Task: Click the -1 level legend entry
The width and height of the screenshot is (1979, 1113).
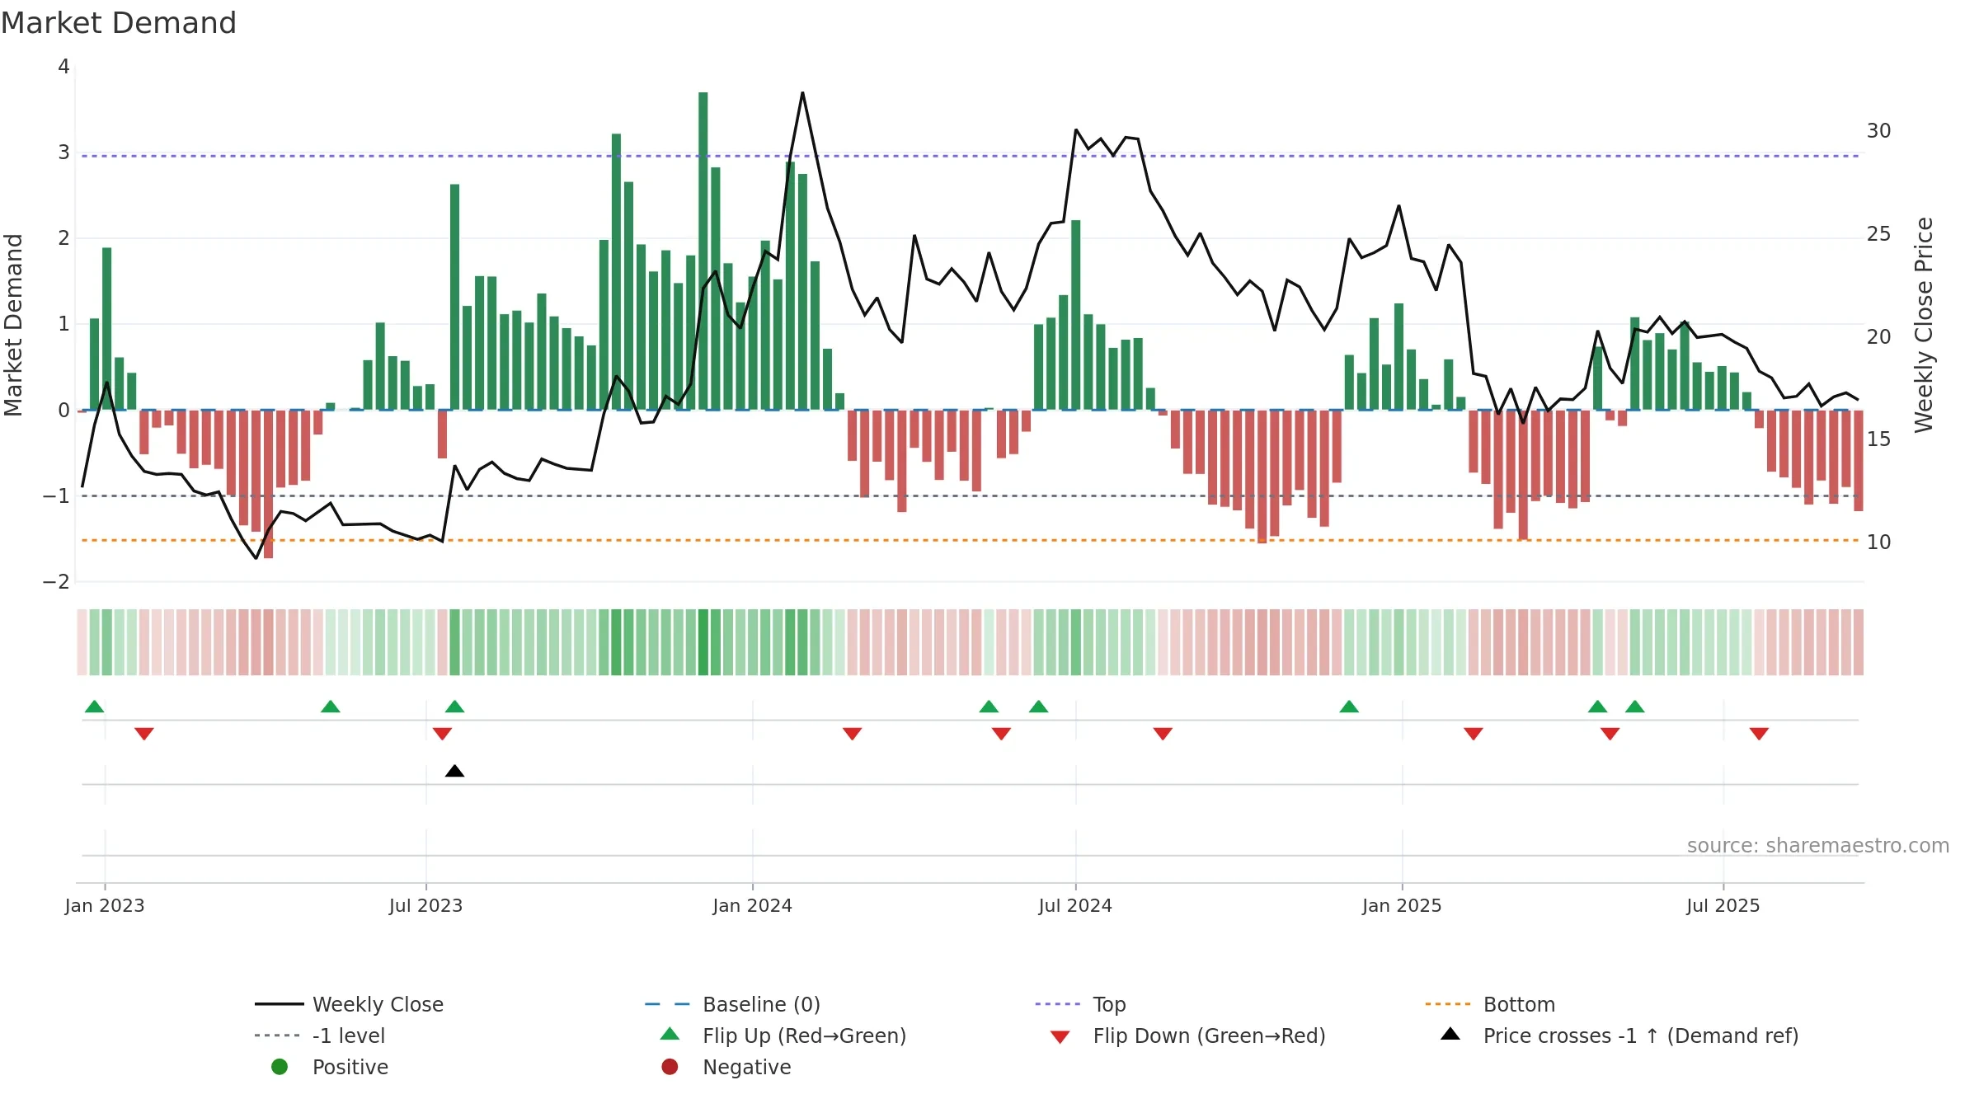Action: click(x=320, y=1036)
